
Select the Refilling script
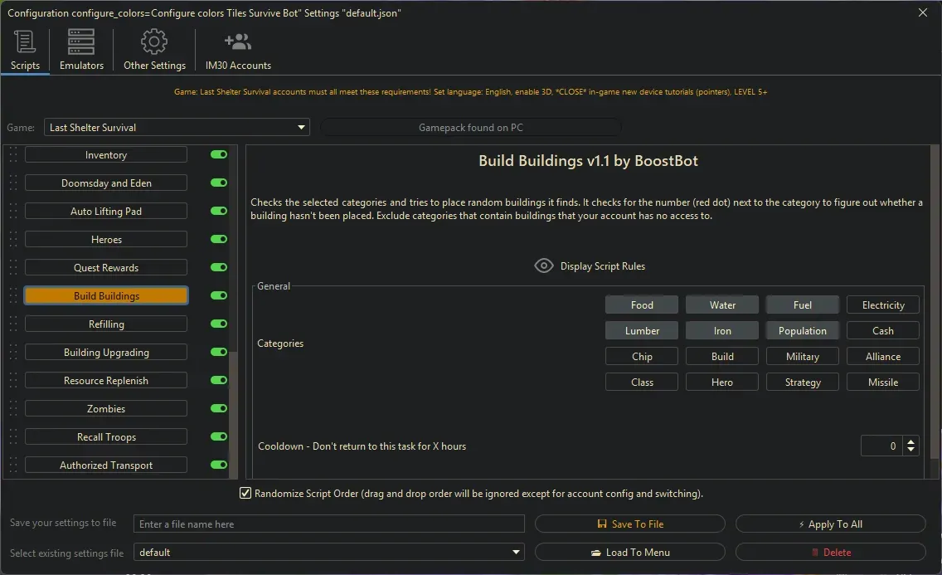point(106,324)
